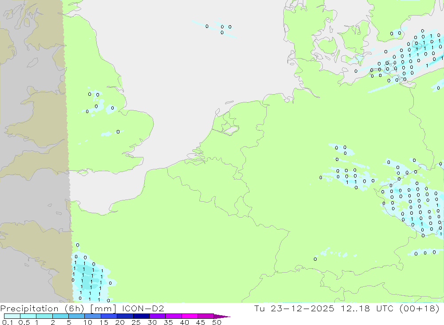Choose the purple 30–35 mm legend swatch
This screenshot has height=325, width=444.
pyautogui.click(x=157, y=317)
